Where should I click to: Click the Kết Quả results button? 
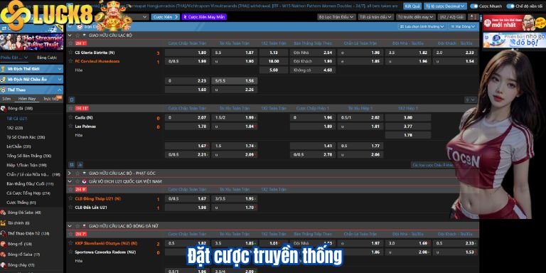412,6
